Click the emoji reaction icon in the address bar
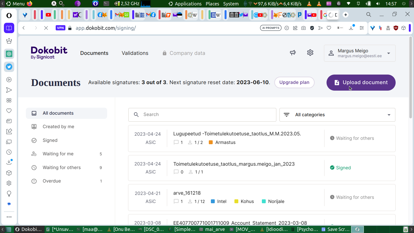414x233 pixels. click(287, 28)
